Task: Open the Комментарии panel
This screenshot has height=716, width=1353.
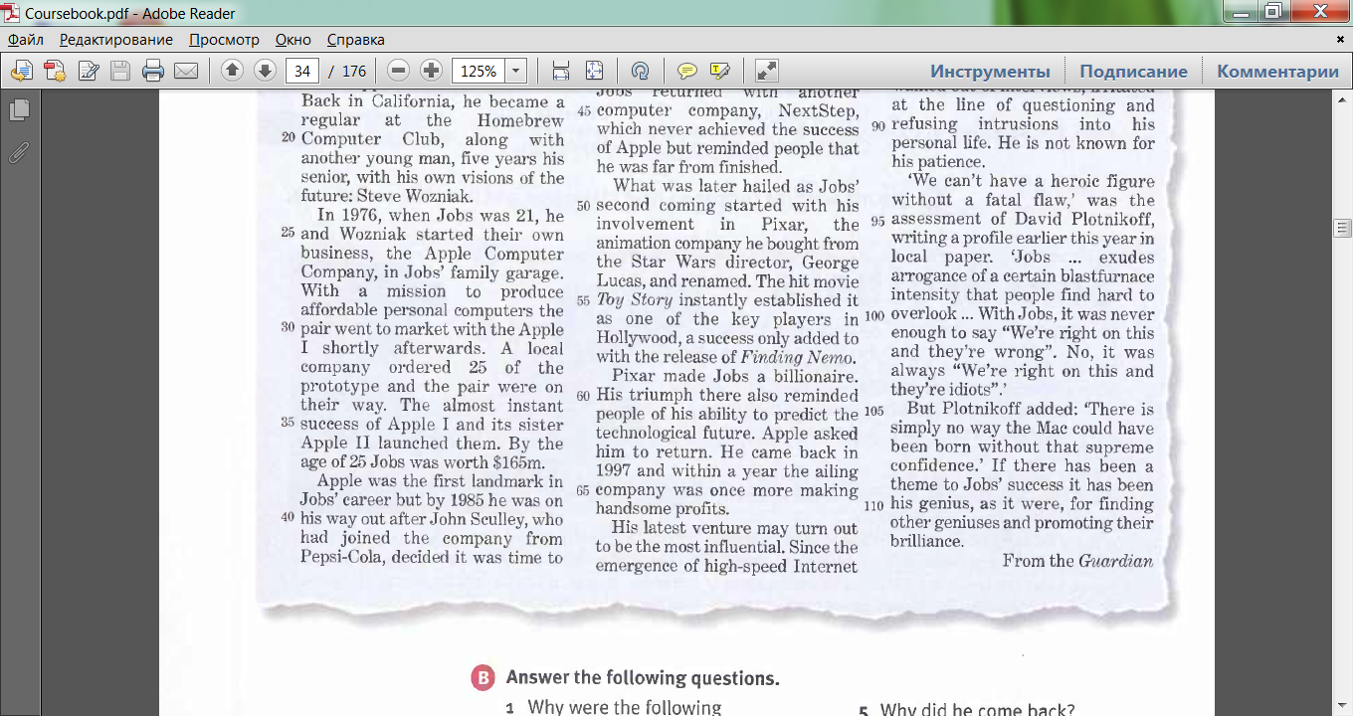Action: coord(1277,71)
